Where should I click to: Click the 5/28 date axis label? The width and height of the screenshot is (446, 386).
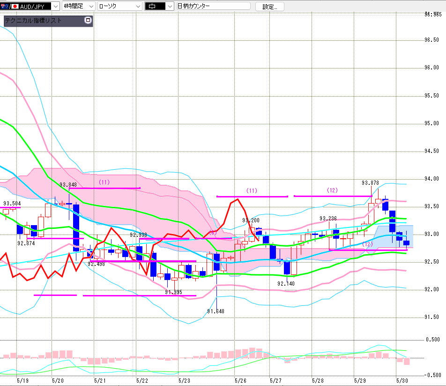point(318,380)
